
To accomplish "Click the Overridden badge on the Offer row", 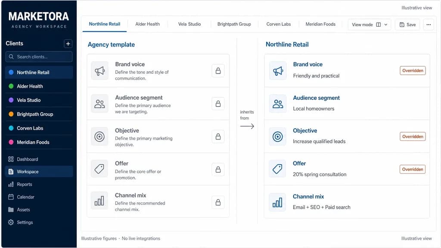I will [412, 169].
